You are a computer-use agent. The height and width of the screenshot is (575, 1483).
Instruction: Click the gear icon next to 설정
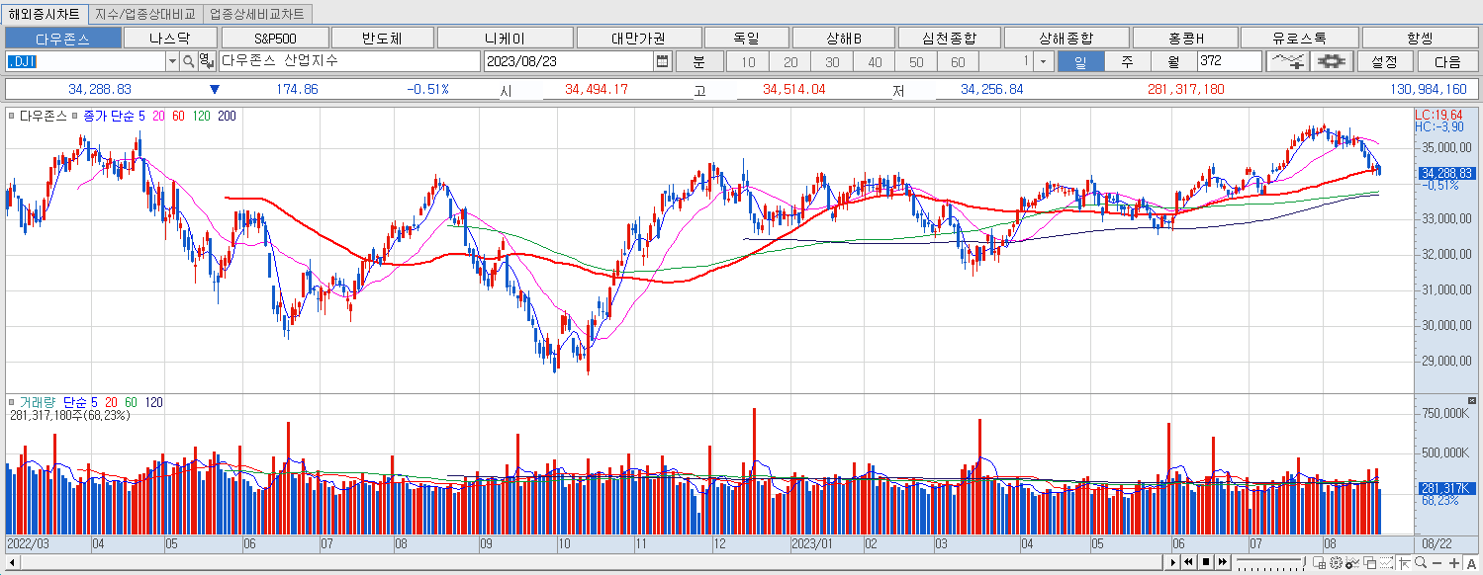[x=1332, y=61]
